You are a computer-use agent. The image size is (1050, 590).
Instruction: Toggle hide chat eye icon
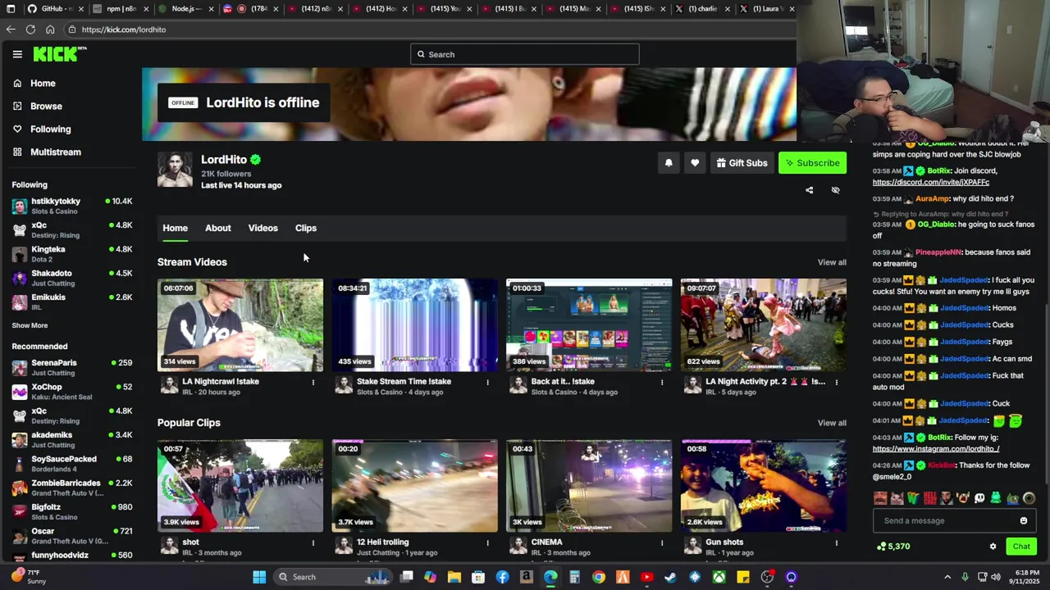pos(835,190)
